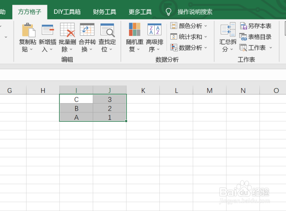
Task: Select the cell containing B
Action: 76,108
